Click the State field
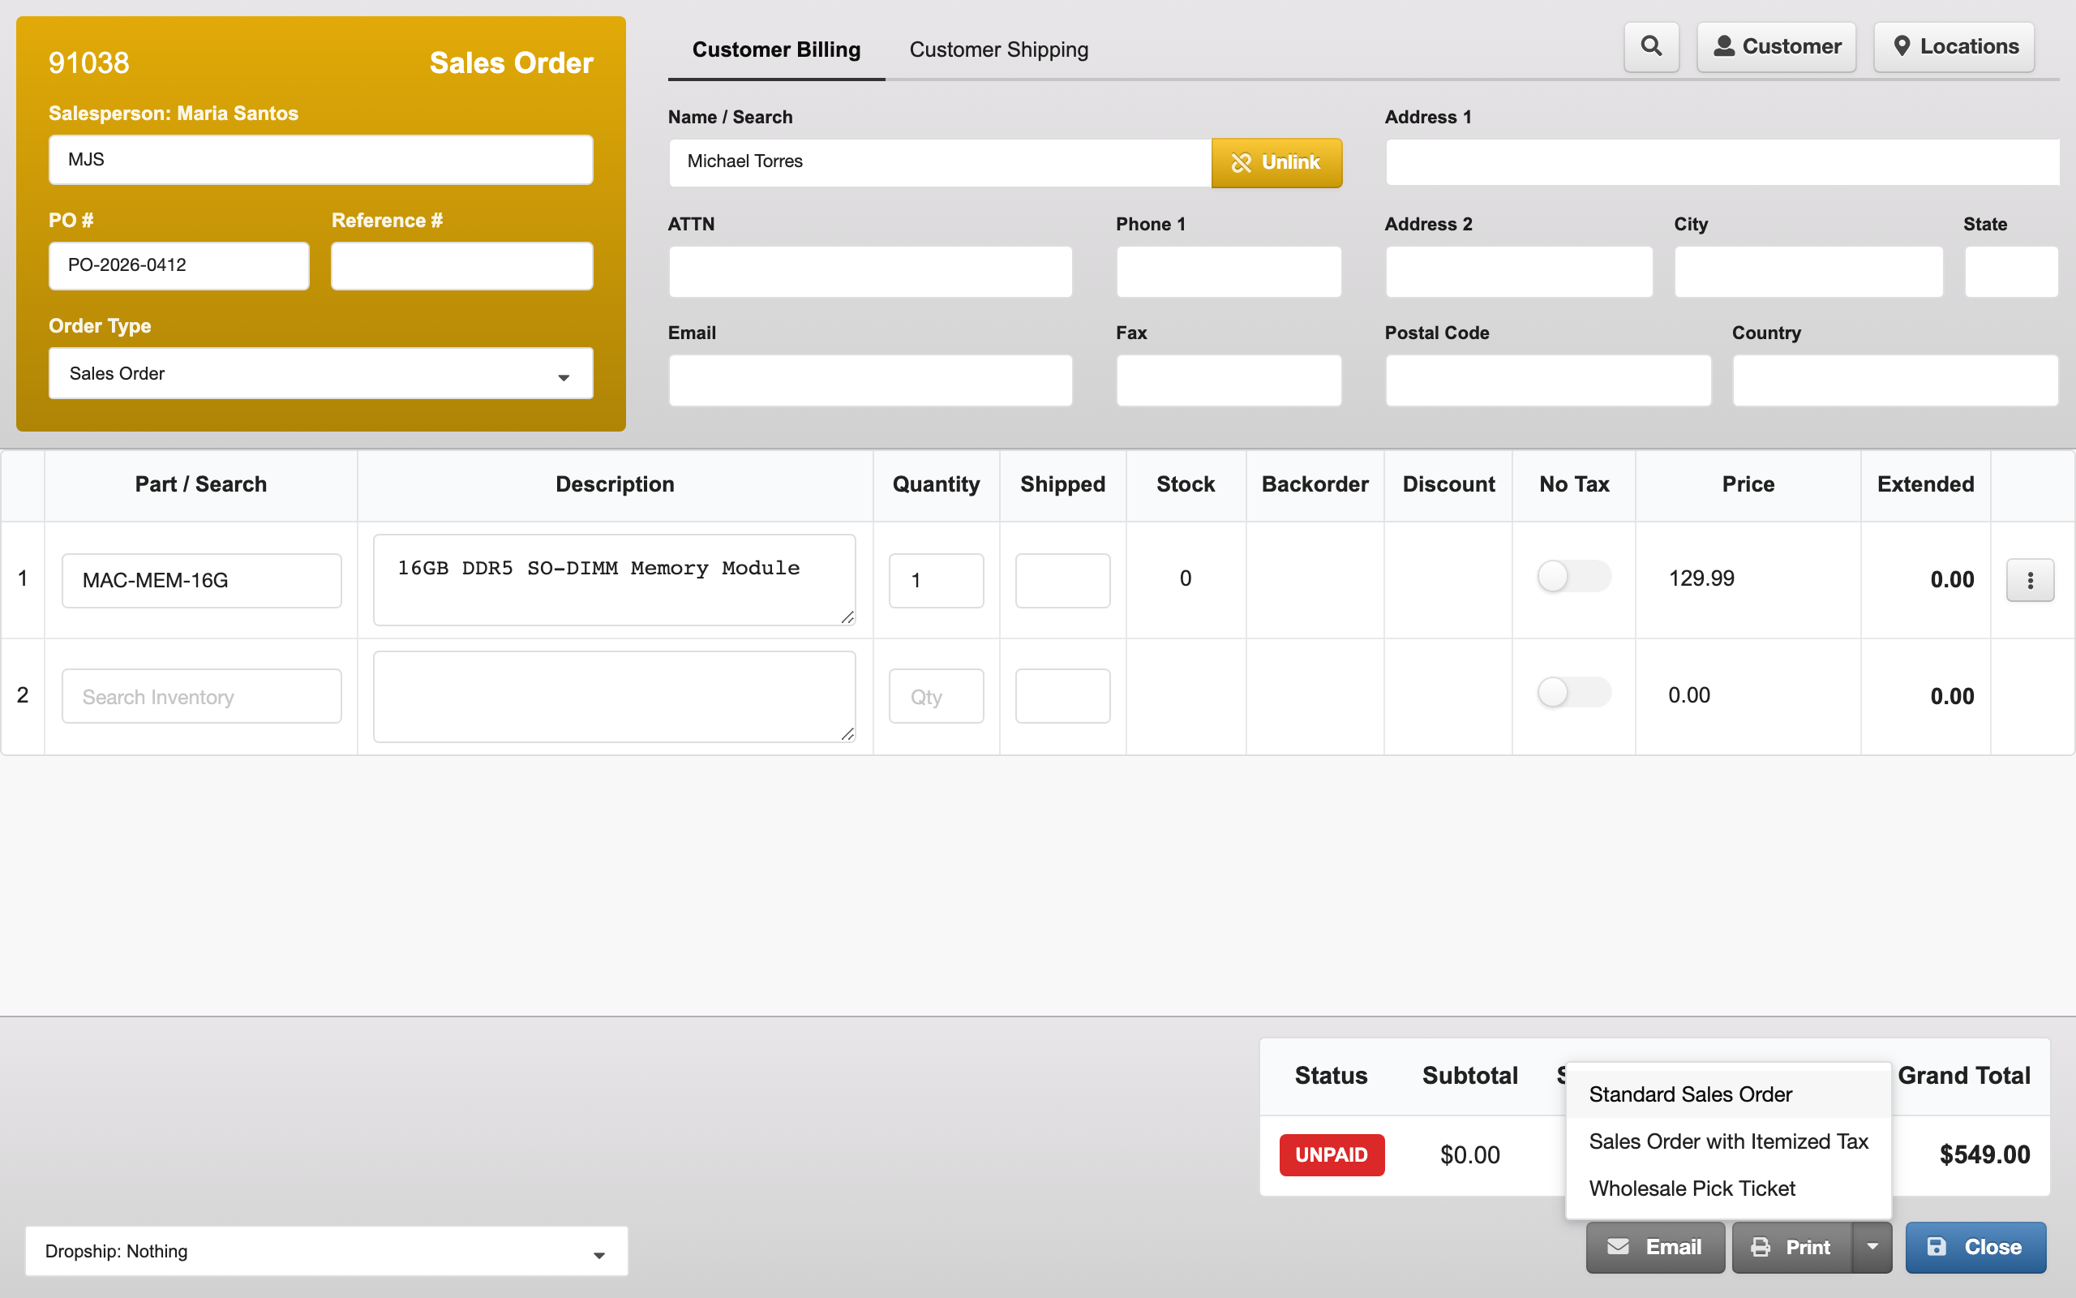Viewport: 2076px width, 1298px height. (2011, 272)
